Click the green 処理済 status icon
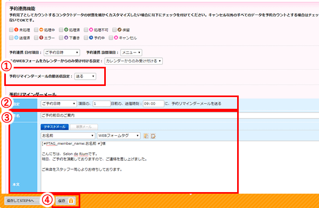Image resolution: width=319 pixels, height=208 pixels. click(x=66, y=30)
